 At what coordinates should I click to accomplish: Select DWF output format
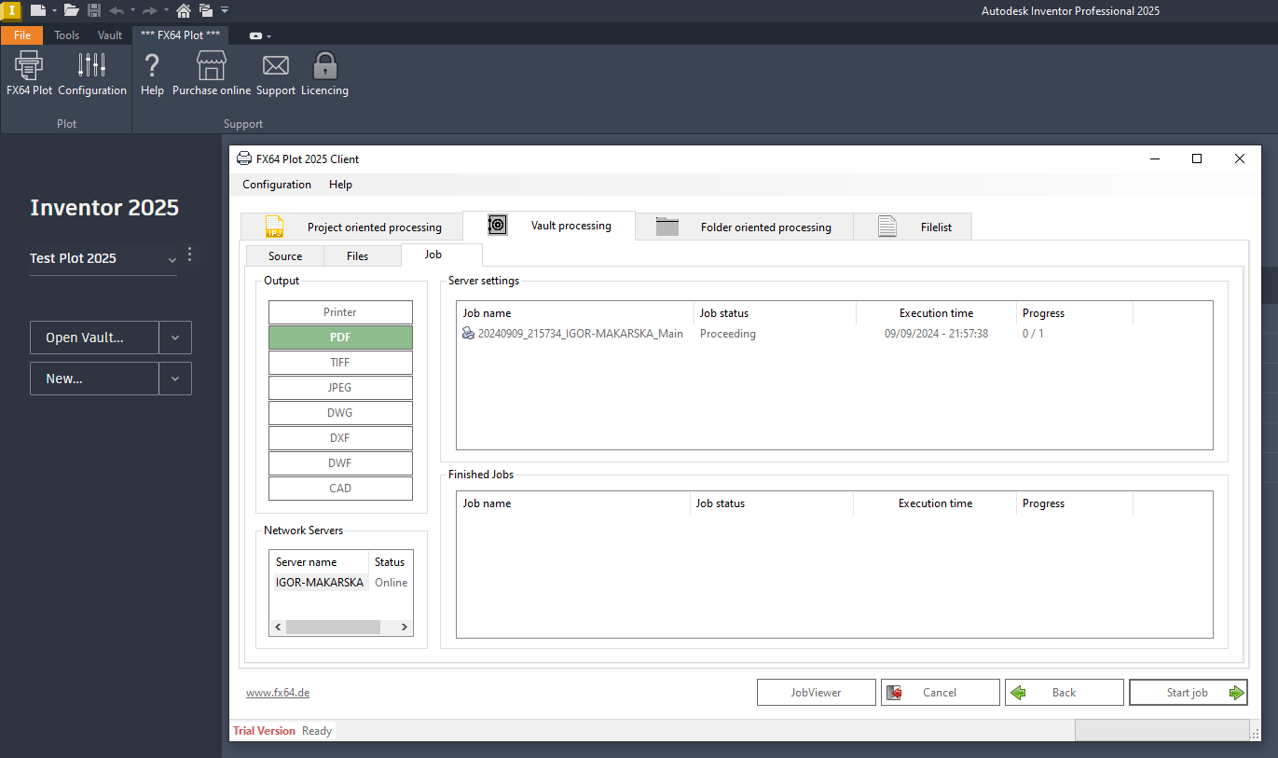pyautogui.click(x=340, y=463)
